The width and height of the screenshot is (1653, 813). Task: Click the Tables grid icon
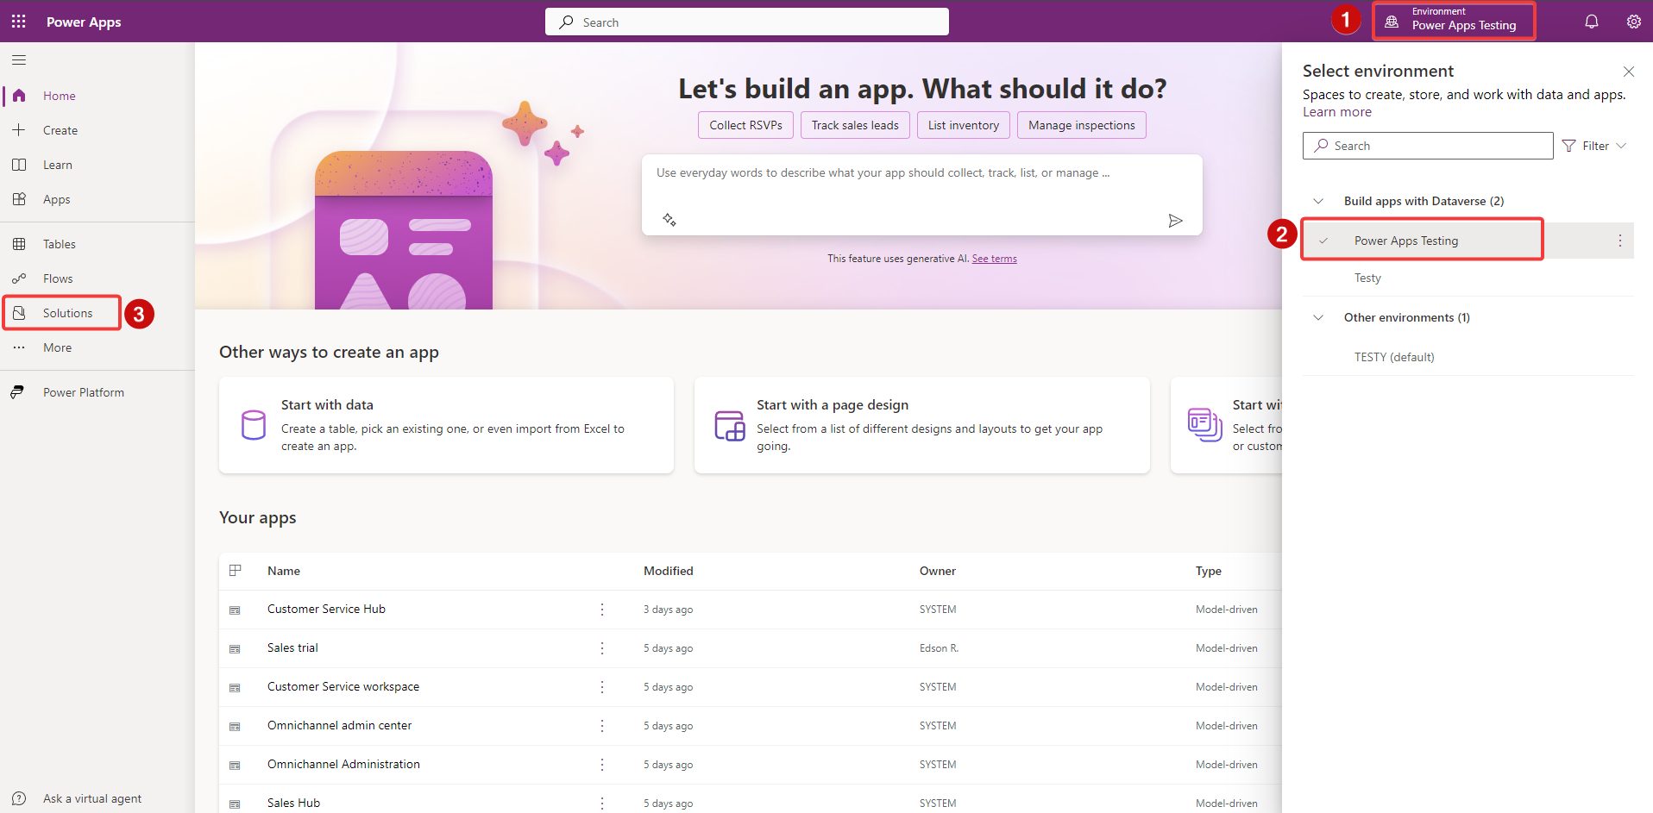click(19, 244)
